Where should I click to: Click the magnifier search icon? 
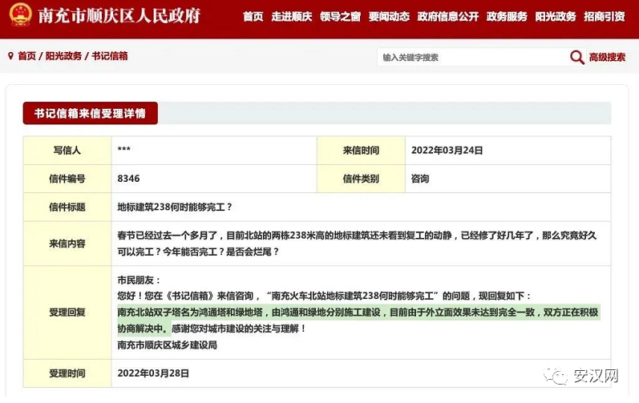576,58
